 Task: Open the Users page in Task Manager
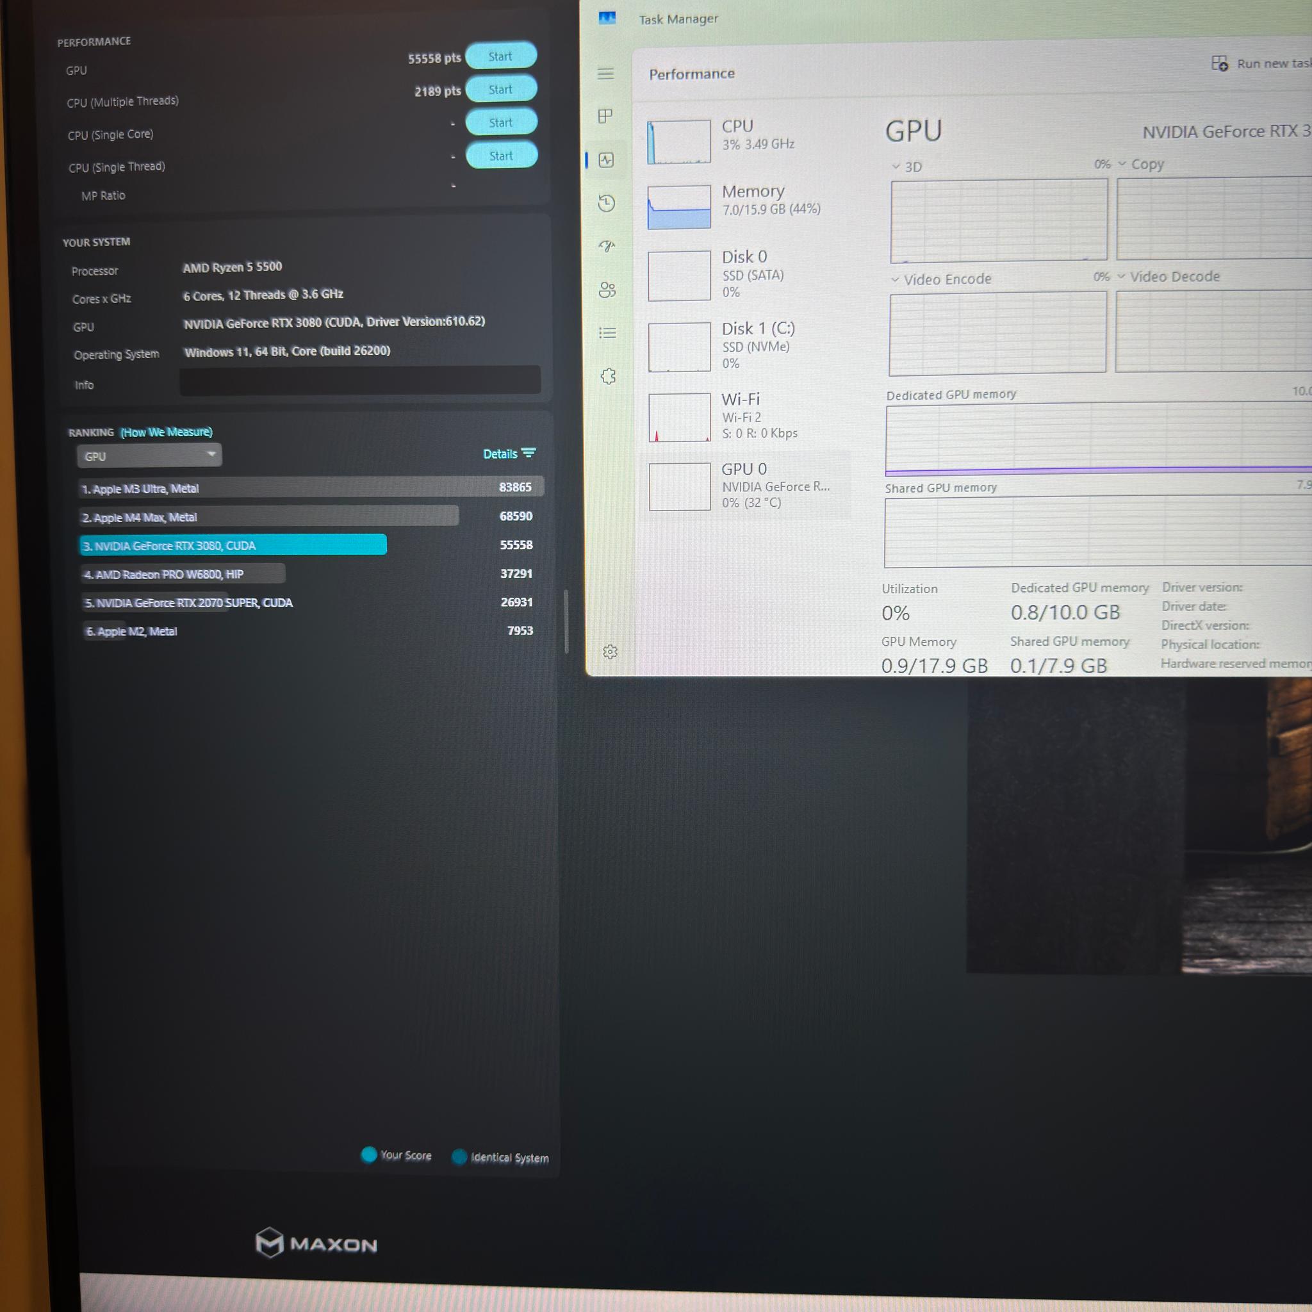point(608,290)
